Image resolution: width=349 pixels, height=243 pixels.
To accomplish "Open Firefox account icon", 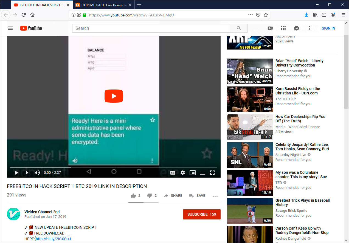I will tap(333, 15).
